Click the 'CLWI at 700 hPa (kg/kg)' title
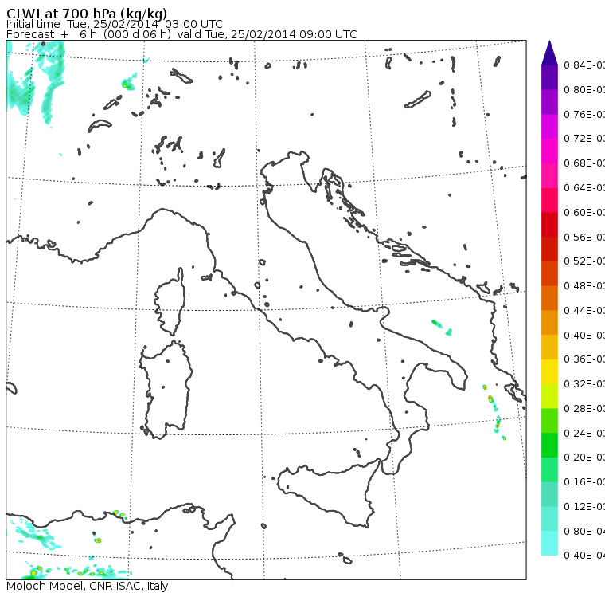 [x=87, y=14]
